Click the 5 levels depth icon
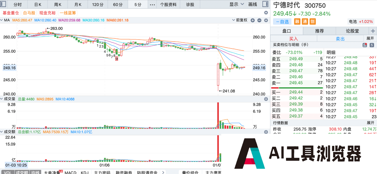Image resolution: width=377 pixels, height=174 pixels. click(372, 45)
